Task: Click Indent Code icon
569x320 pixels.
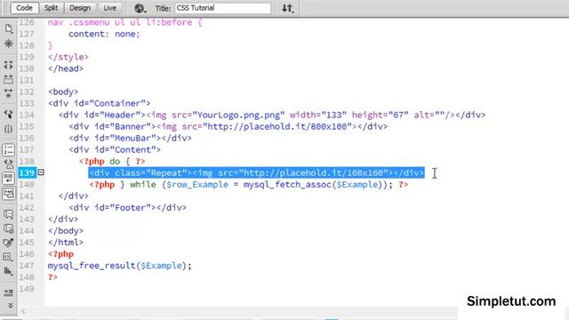Action: point(9,292)
